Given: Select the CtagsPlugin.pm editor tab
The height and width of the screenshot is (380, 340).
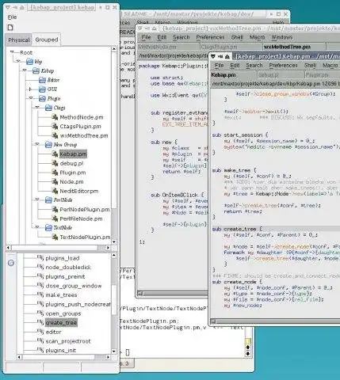Looking at the screenshot, I should pos(231,47).
